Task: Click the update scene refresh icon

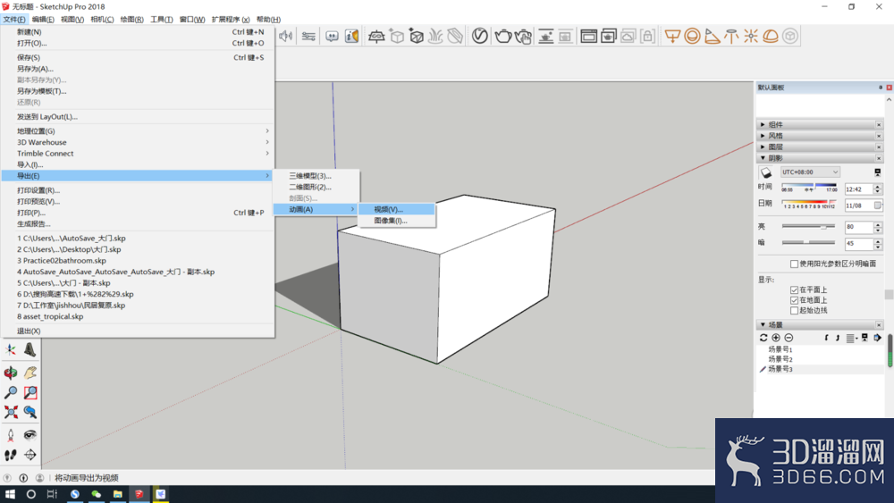Action: tap(763, 338)
